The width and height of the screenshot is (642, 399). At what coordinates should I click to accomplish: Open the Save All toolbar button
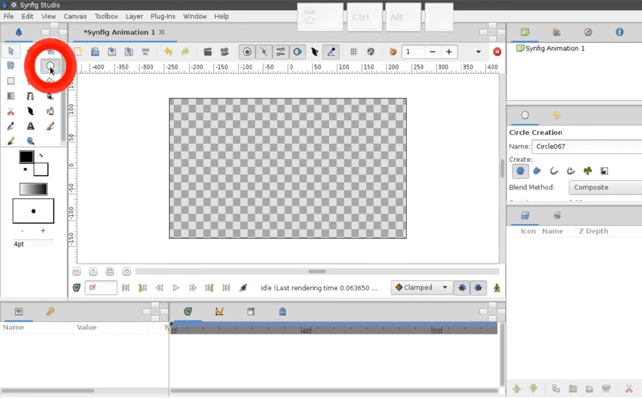click(x=146, y=51)
